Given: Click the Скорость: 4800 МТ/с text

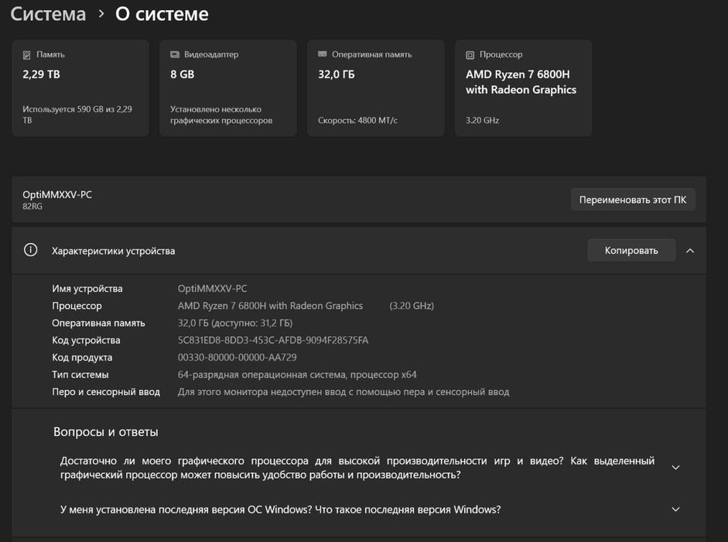Looking at the screenshot, I should coord(357,120).
